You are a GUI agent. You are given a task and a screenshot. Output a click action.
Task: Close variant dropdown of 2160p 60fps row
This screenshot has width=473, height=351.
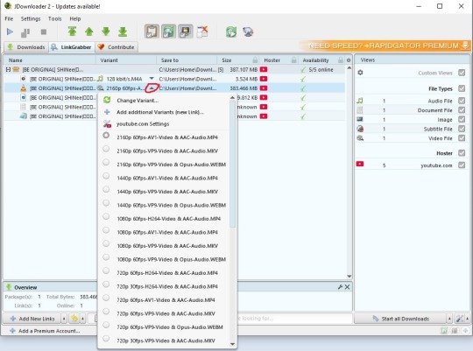coord(152,88)
